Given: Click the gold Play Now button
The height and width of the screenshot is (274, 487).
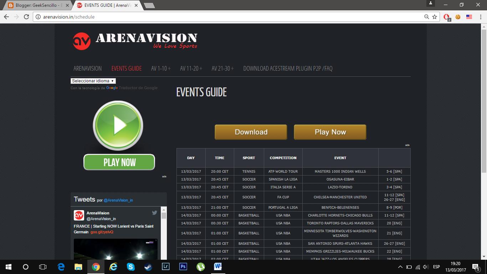Looking at the screenshot, I should pyautogui.click(x=330, y=132).
